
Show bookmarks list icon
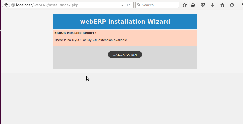point(193,5)
